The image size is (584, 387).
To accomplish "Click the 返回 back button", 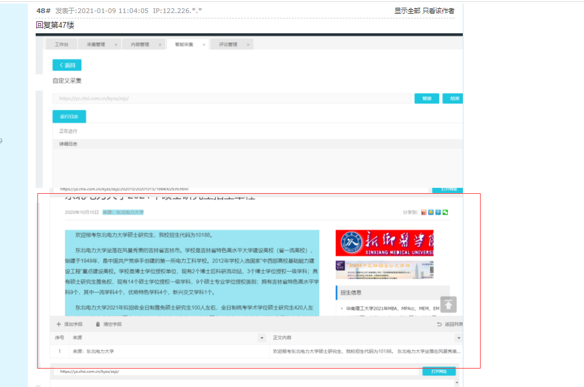I will click(67, 65).
